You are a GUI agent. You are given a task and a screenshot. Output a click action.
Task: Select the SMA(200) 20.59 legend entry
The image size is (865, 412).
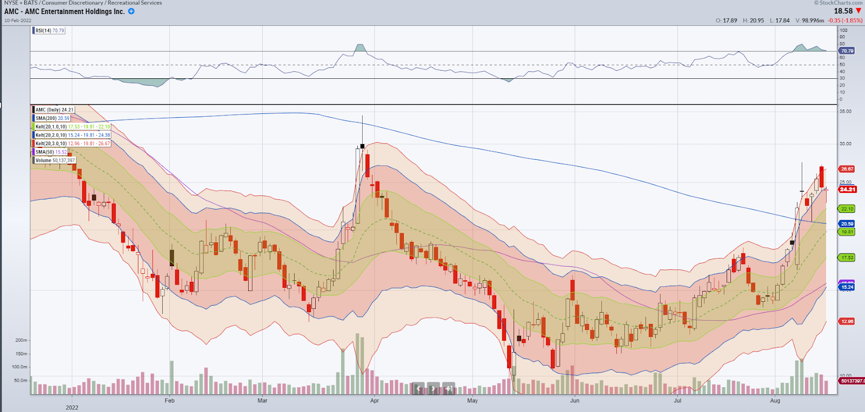coord(52,118)
